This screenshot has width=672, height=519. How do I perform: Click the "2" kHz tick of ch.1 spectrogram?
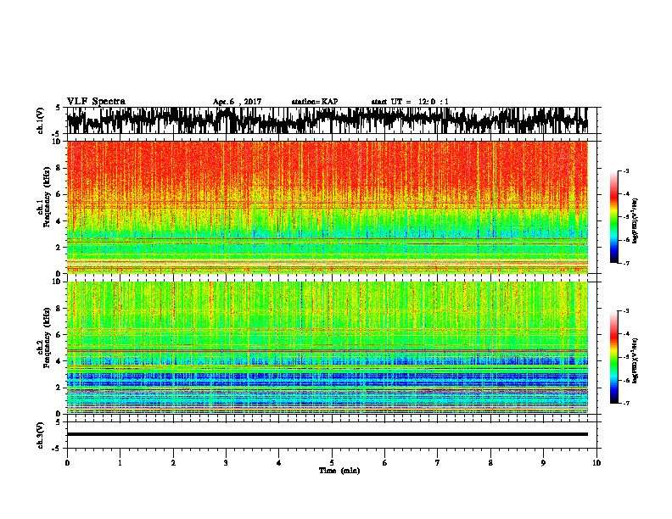(59, 247)
